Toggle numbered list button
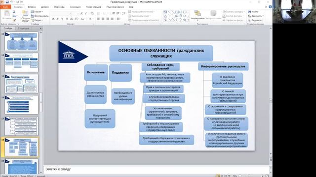The image size is (316, 177). [105, 13]
